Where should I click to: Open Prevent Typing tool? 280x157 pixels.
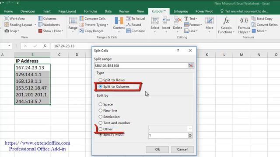pyautogui.click(x=94, y=25)
